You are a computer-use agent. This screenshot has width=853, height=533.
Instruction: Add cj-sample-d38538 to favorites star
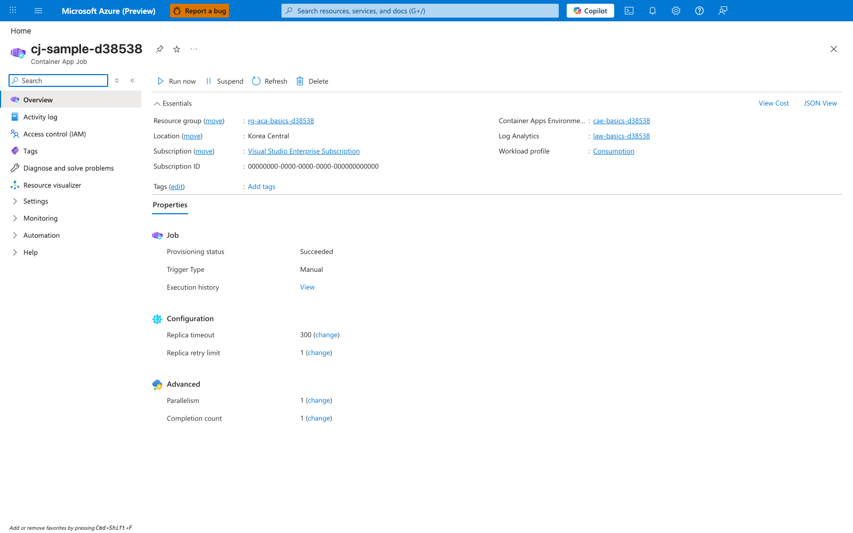coord(176,49)
